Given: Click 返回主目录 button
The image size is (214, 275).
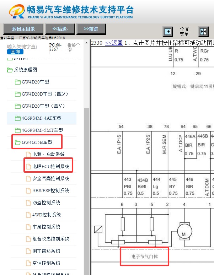Looking at the screenshot, I should pos(23,29).
